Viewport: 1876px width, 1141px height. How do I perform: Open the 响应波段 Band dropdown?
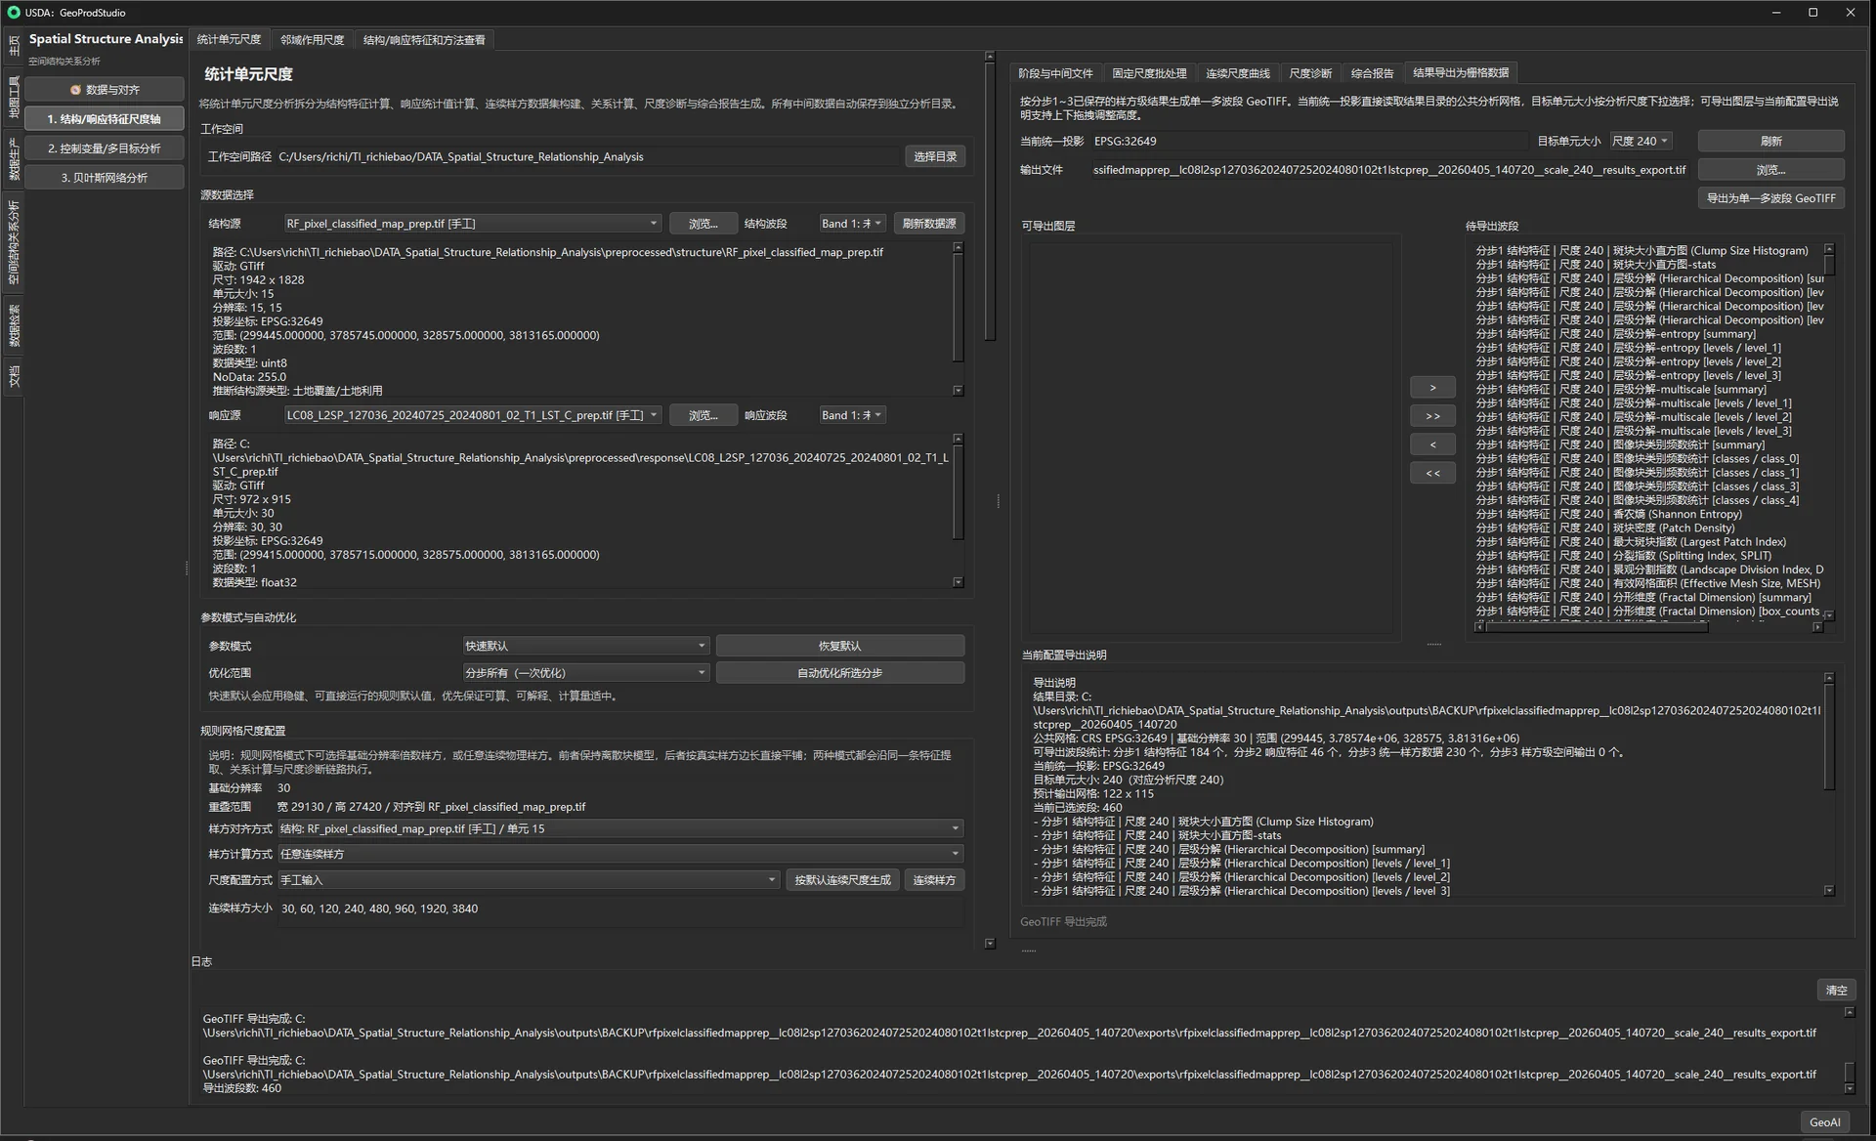click(852, 415)
